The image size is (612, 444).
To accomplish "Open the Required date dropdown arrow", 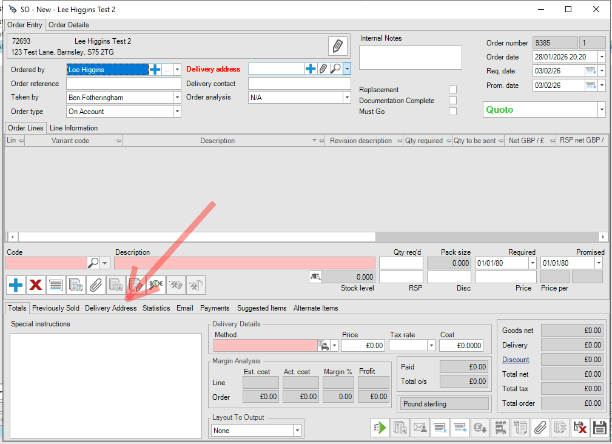I will [533, 263].
